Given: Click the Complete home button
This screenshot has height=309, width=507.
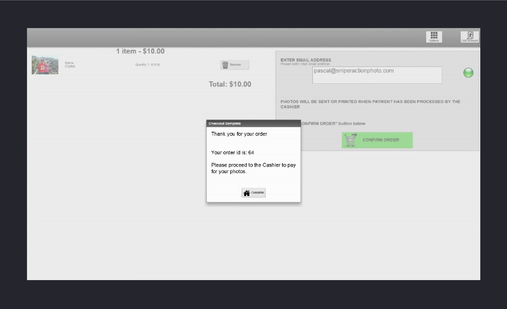Looking at the screenshot, I should coord(253,193).
